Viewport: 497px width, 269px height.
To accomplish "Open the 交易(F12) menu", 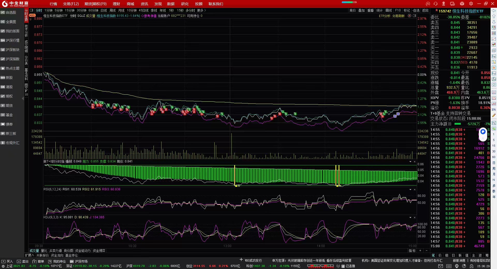I will coord(71,4).
